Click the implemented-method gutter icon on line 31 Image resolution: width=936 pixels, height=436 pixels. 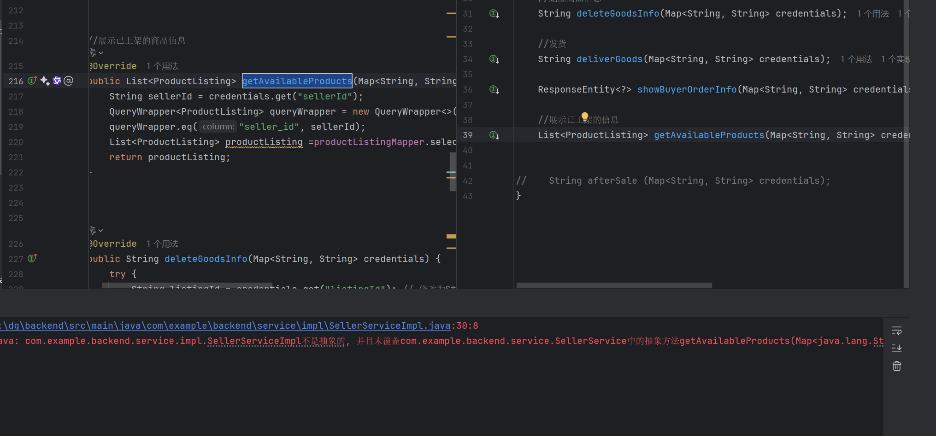(x=494, y=14)
